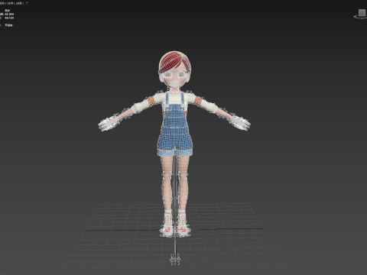
Task: Select the character's blue denim overalls mesh
Action: coord(175,128)
